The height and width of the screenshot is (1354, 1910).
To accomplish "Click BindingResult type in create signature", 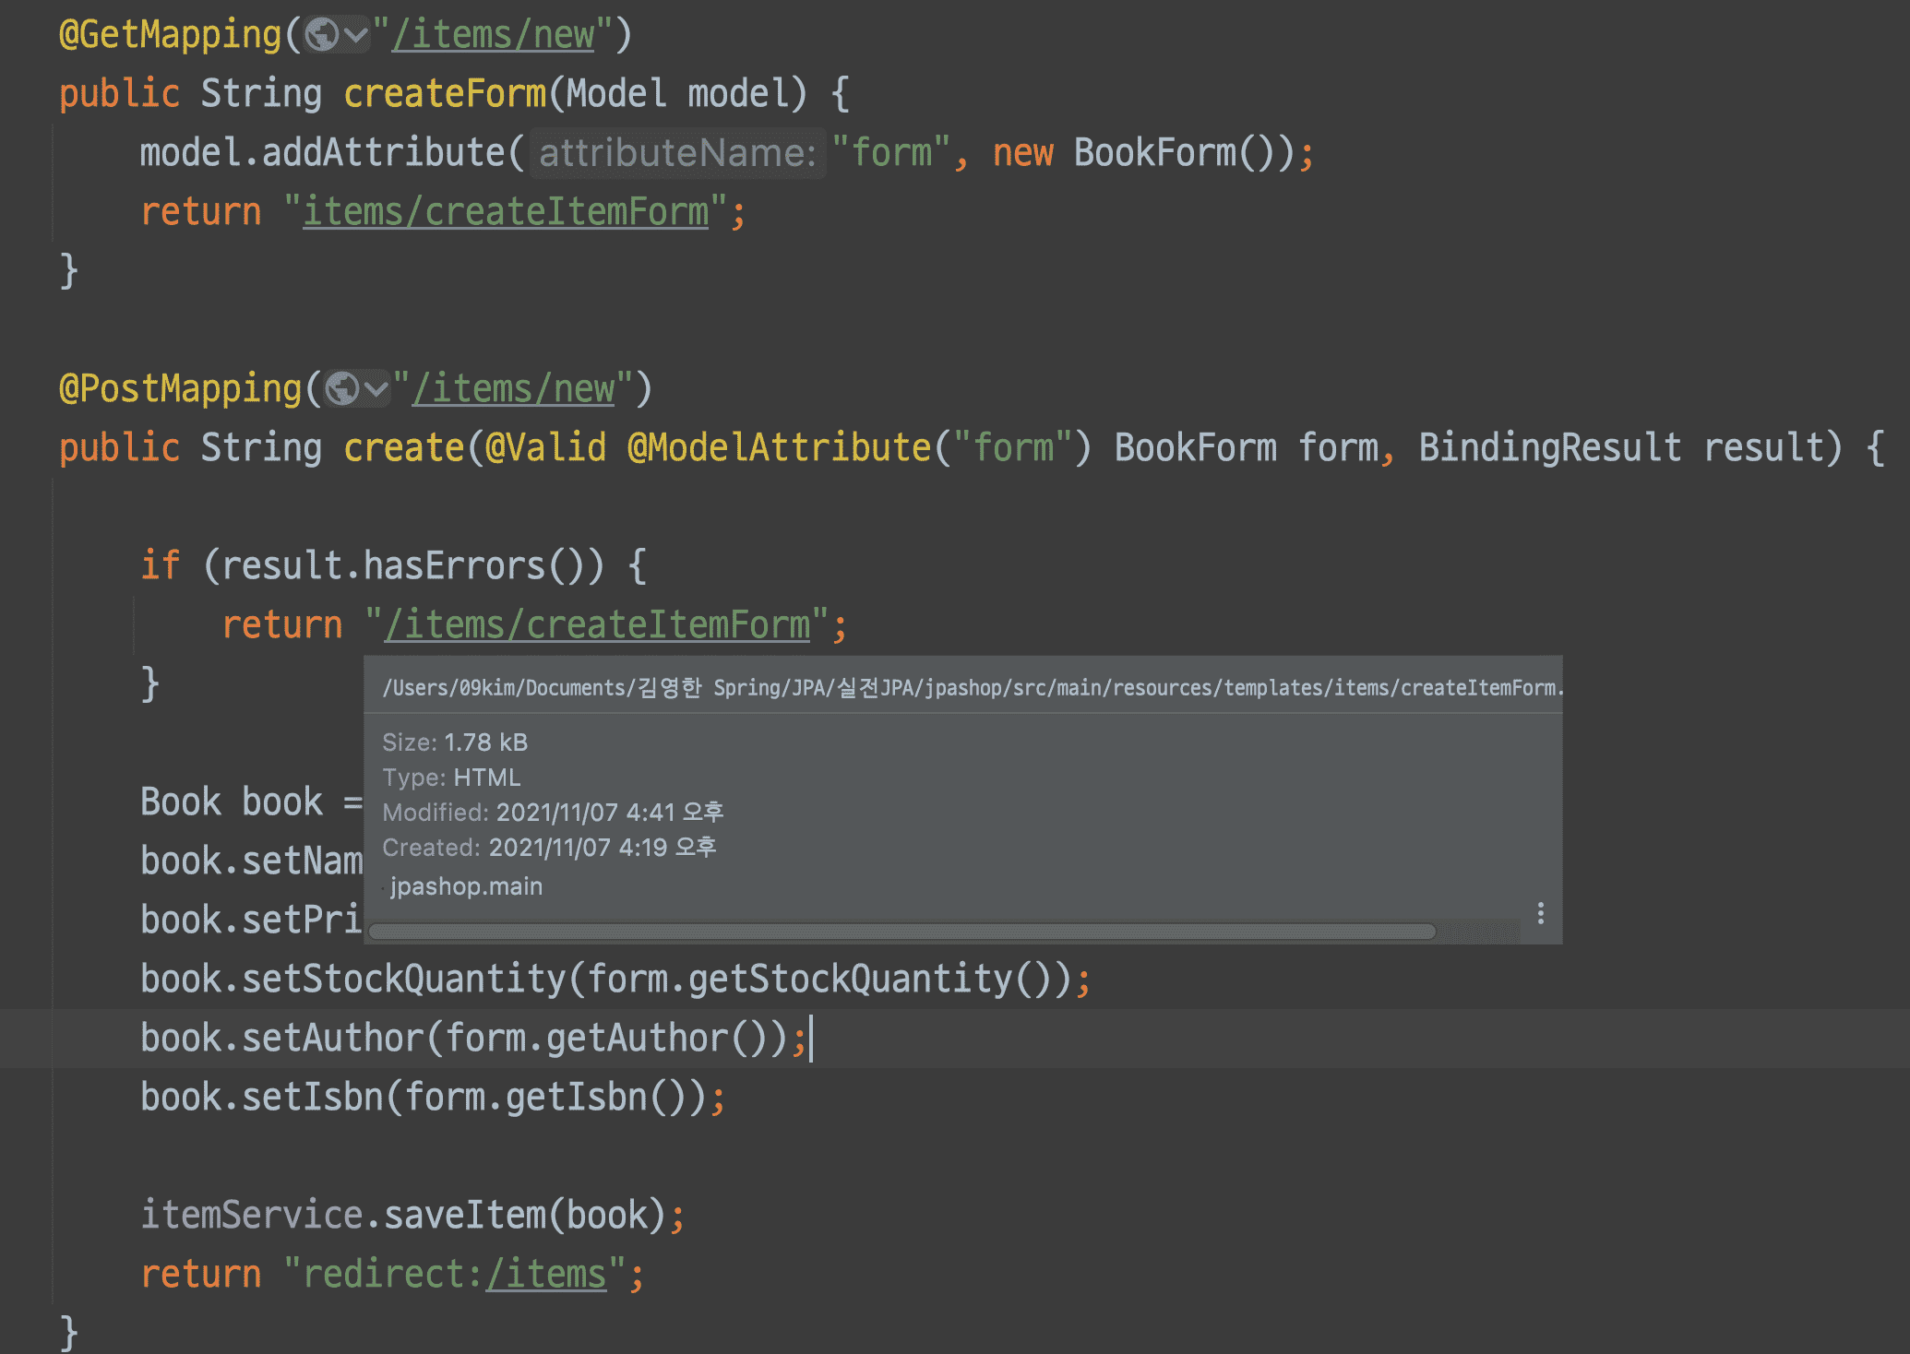I will pos(1550,448).
